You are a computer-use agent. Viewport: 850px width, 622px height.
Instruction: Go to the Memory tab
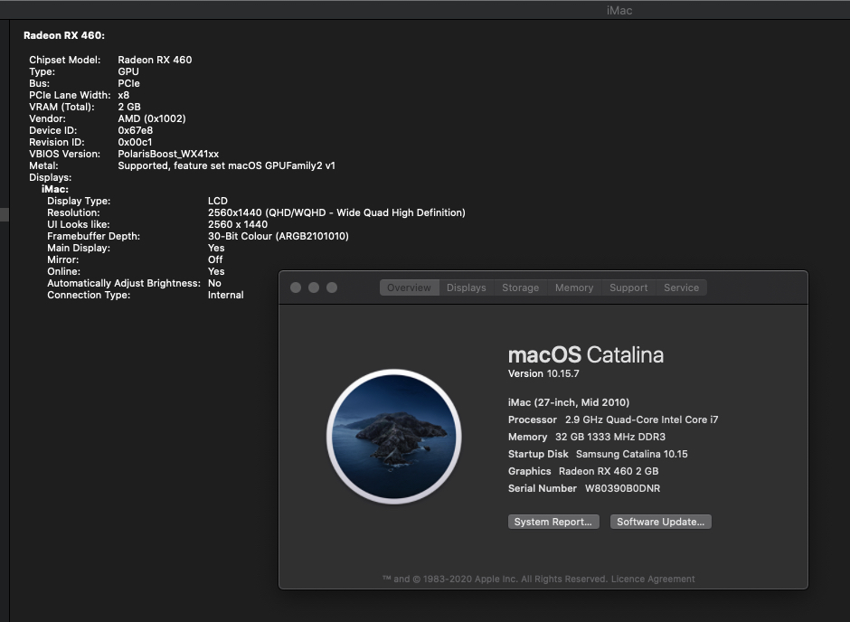tap(574, 287)
